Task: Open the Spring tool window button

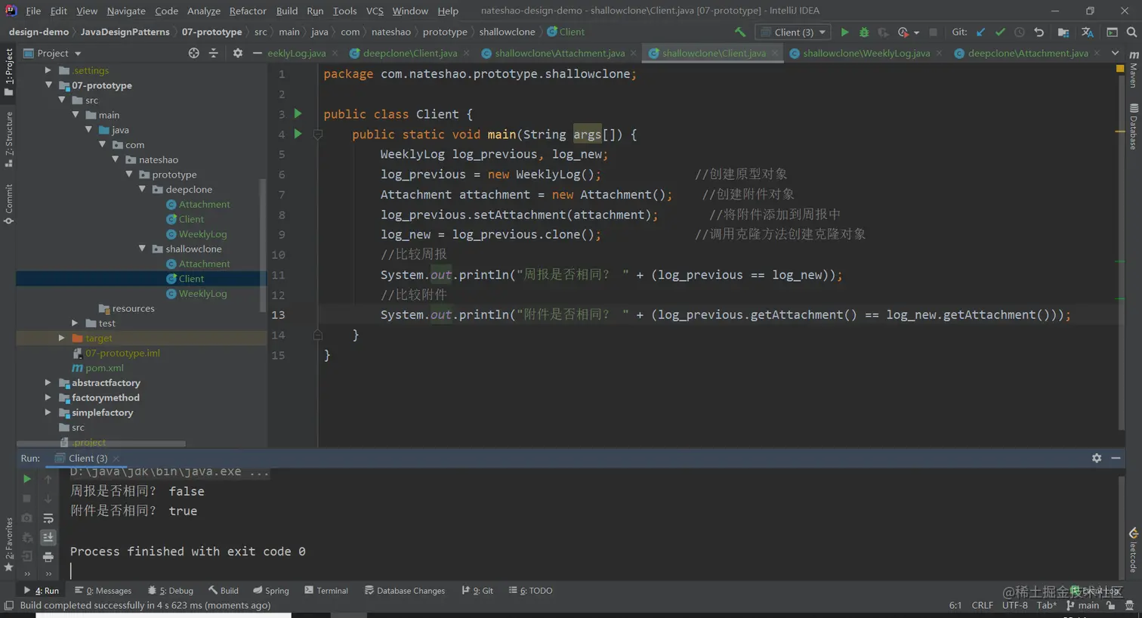Action: [271, 591]
